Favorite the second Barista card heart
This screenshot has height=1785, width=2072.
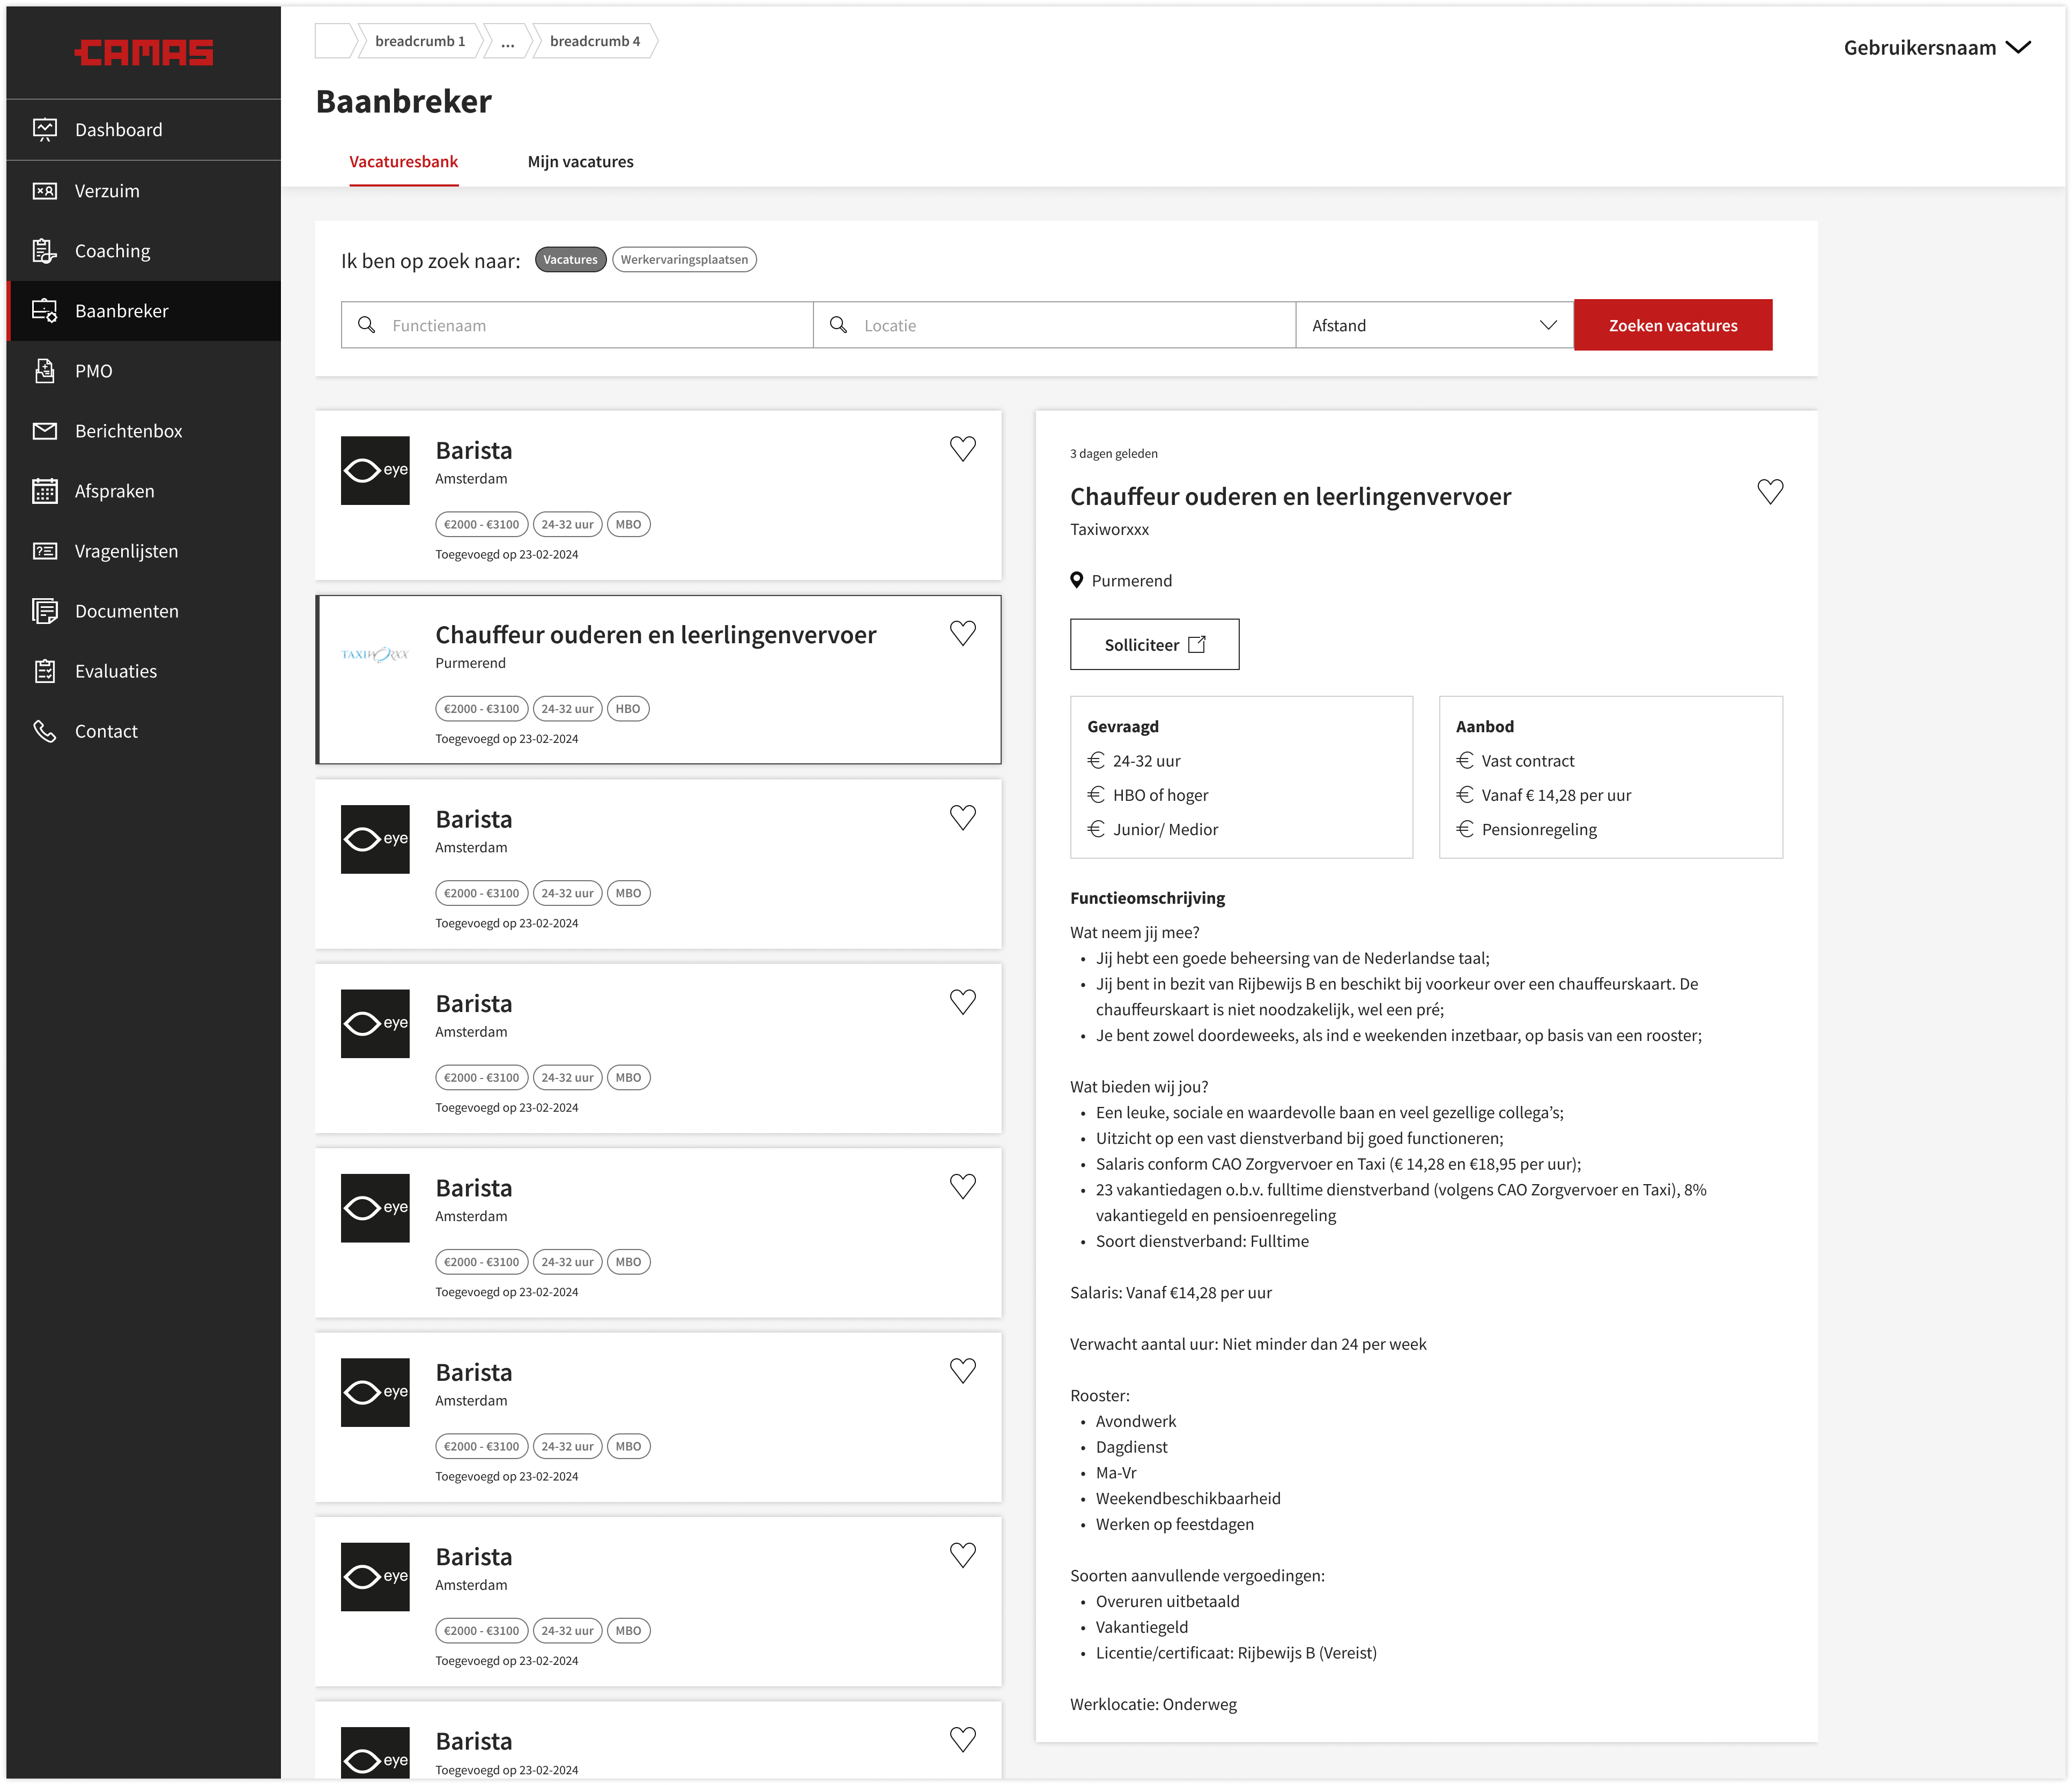click(x=963, y=817)
